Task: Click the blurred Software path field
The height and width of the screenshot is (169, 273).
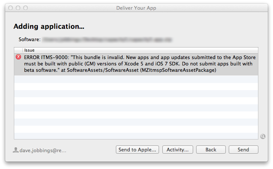Action: pyautogui.click(x=107, y=40)
